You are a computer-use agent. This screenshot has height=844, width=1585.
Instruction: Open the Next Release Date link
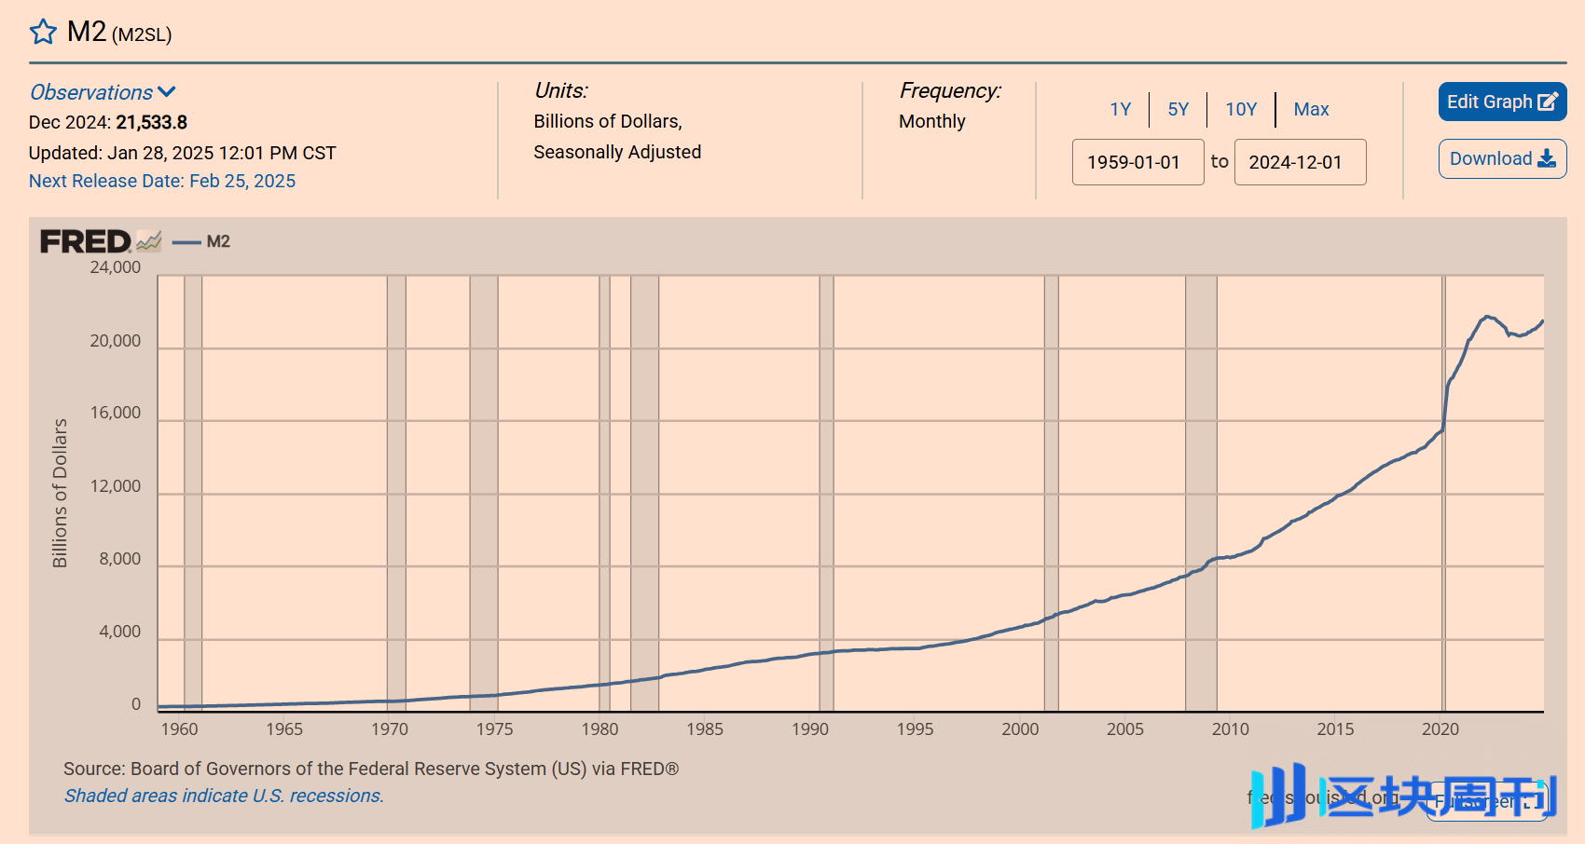pyautogui.click(x=162, y=181)
